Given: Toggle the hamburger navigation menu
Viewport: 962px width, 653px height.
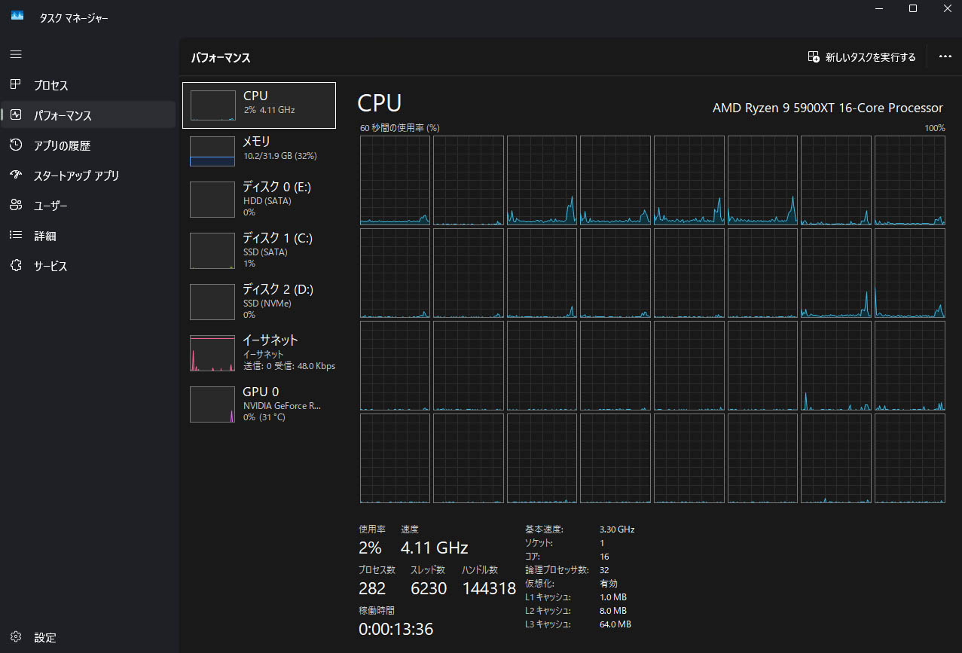Looking at the screenshot, I should point(16,54).
